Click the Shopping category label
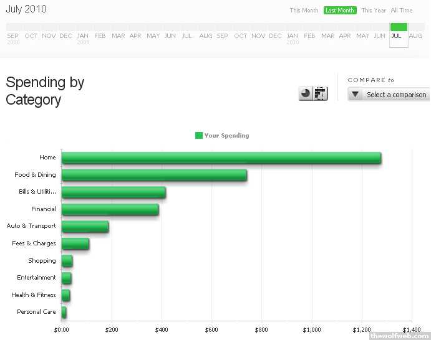The width and height of the screenshot is (431, 340). pos(42,261)
